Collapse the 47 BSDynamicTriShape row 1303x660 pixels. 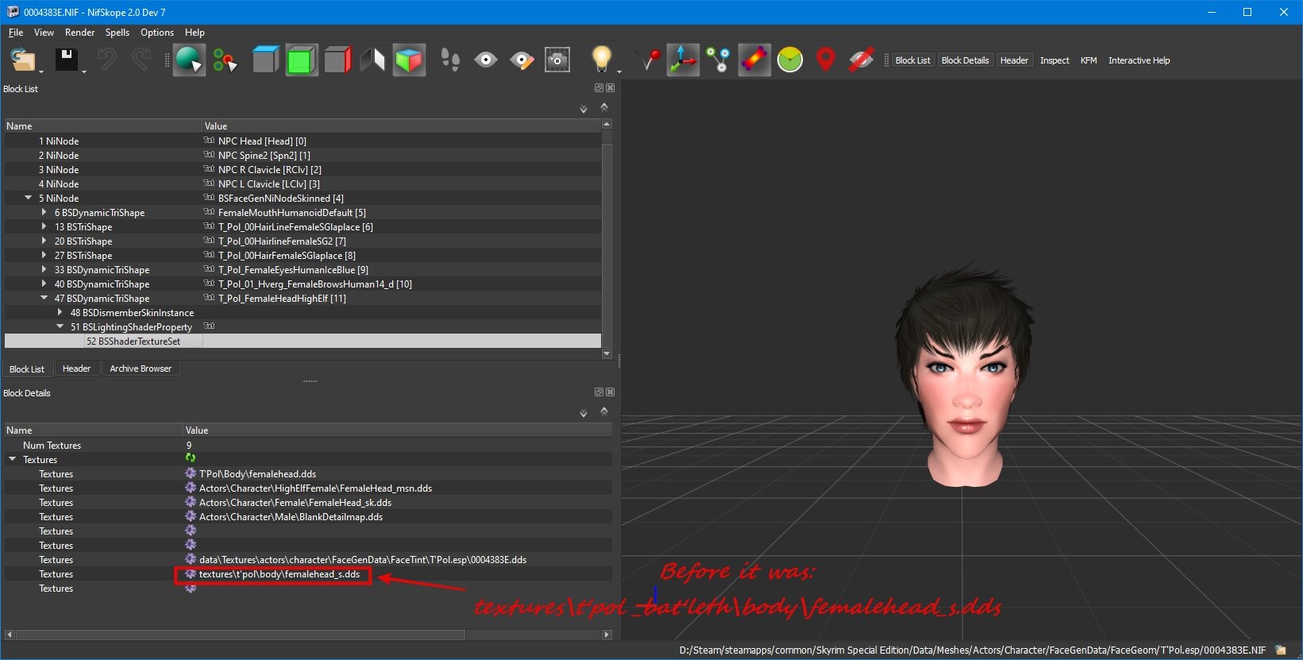(44, 298)
